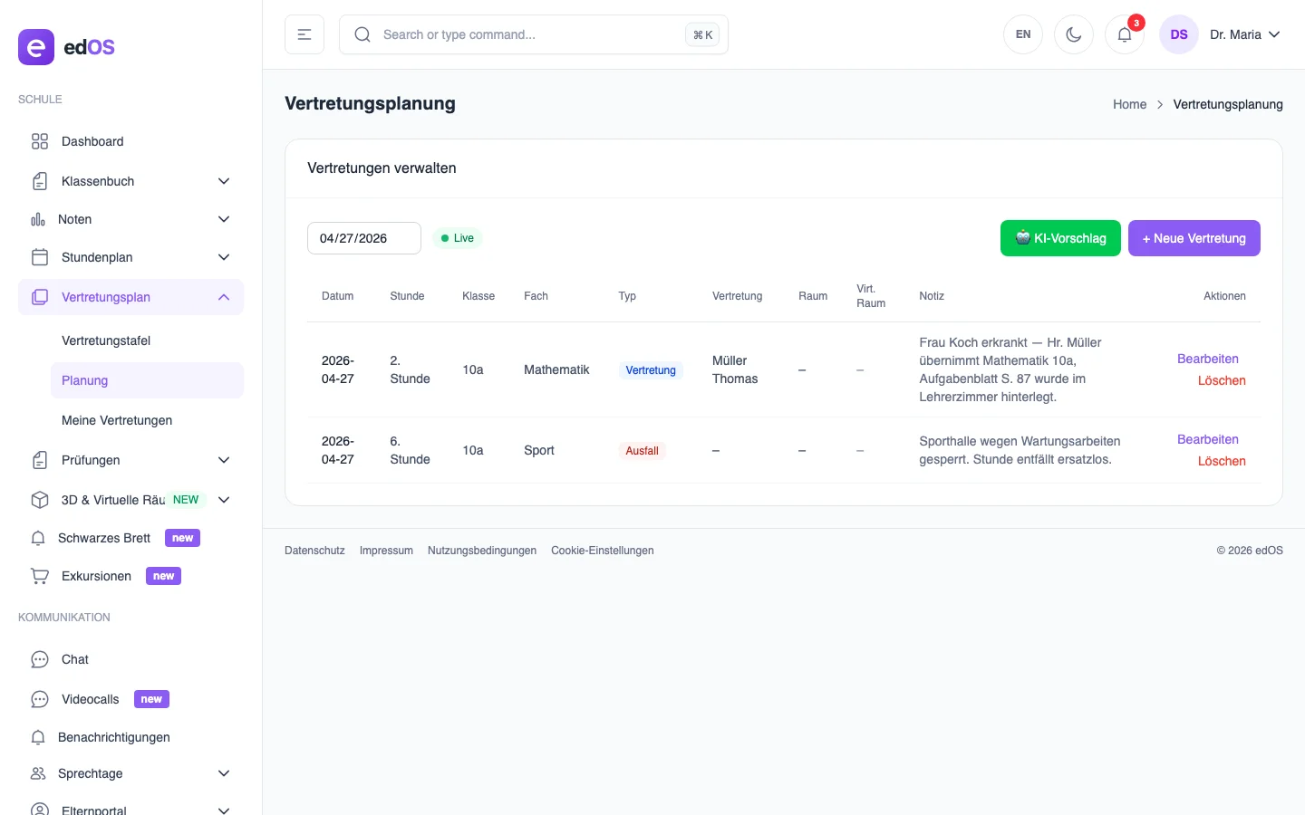Open Stundenplan via the calendar icon

pyautogui.click(x=39, y=257)
